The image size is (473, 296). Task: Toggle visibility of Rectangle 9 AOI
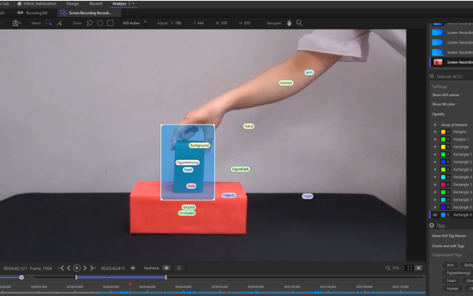[x=435, y=215]
